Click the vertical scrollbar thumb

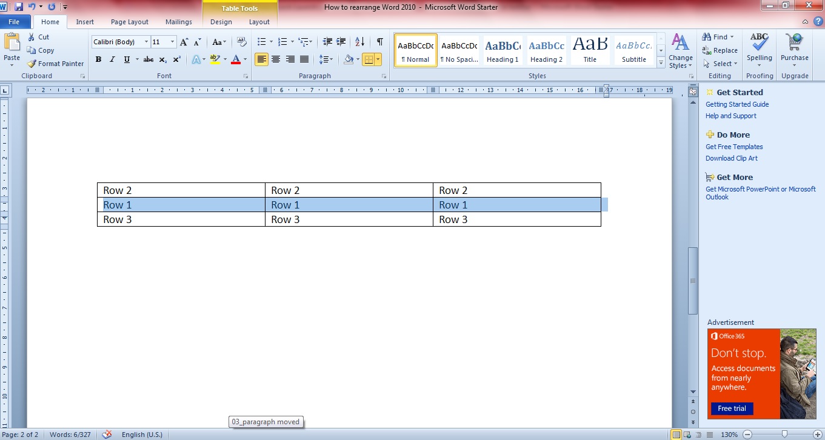(x=692, y=281)
